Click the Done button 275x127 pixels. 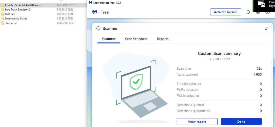point(241,122)
